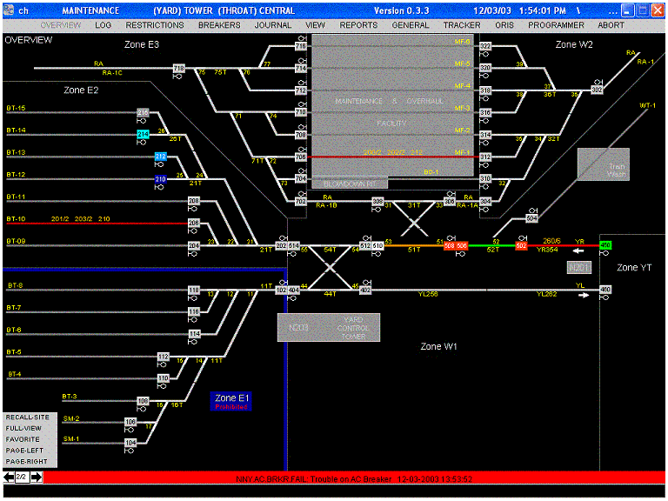The image size is (668, 501).
Task: Click the previous page left arrow
Action: tap(9, 478)
